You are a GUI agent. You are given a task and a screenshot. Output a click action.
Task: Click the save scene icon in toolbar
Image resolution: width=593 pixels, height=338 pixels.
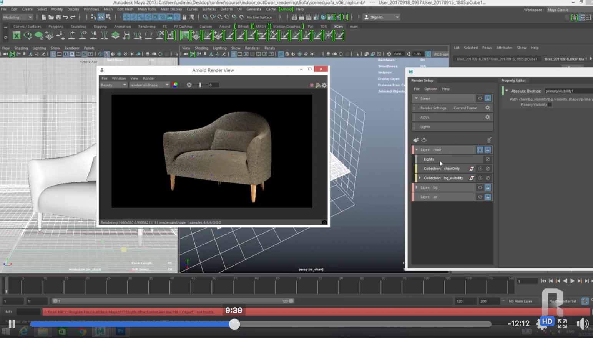58,17
